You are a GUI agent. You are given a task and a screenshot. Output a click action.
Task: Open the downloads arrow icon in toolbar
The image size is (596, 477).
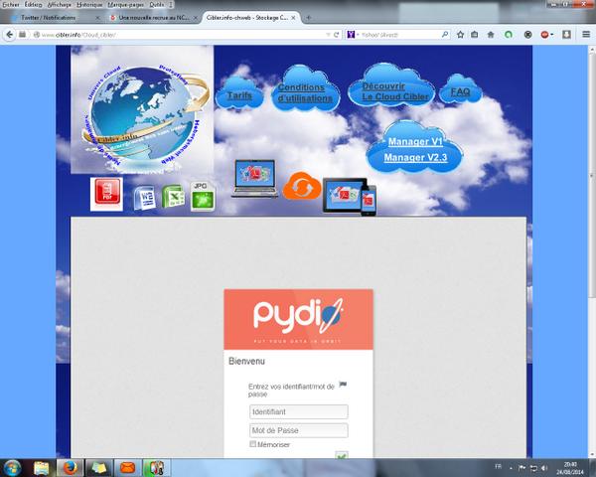click(566, 35)
